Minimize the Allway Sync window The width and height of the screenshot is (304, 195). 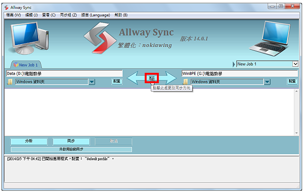tap(273, 7)
